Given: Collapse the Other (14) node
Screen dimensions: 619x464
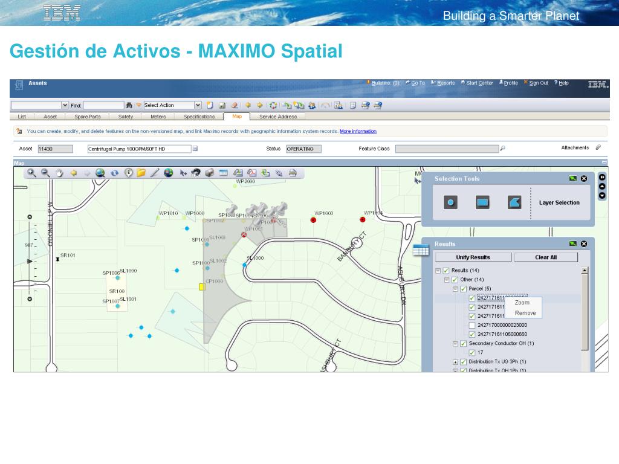Looking at the screenshot, I should click(447, 280).
